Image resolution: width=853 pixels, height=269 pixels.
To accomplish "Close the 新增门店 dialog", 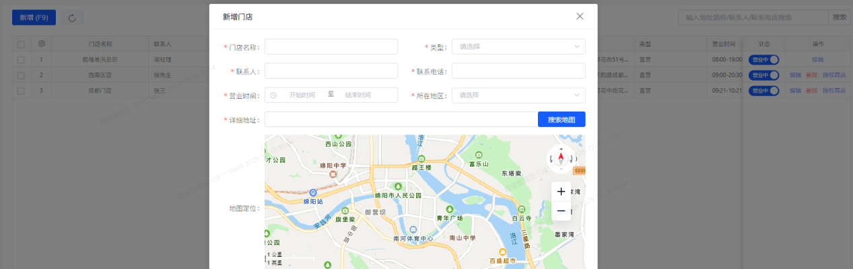I will (580, 16).
